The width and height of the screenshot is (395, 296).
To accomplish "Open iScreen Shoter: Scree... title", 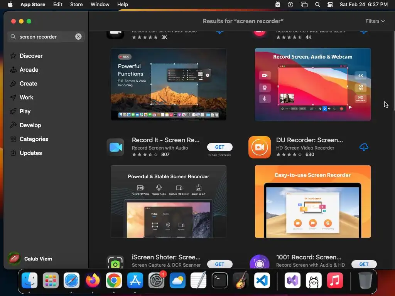I will pos(166,257).
